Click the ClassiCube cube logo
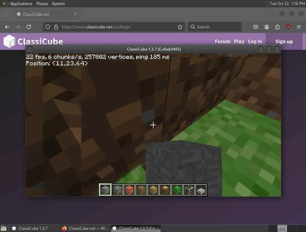The image size is (306, 232). (x=9, y=41)
